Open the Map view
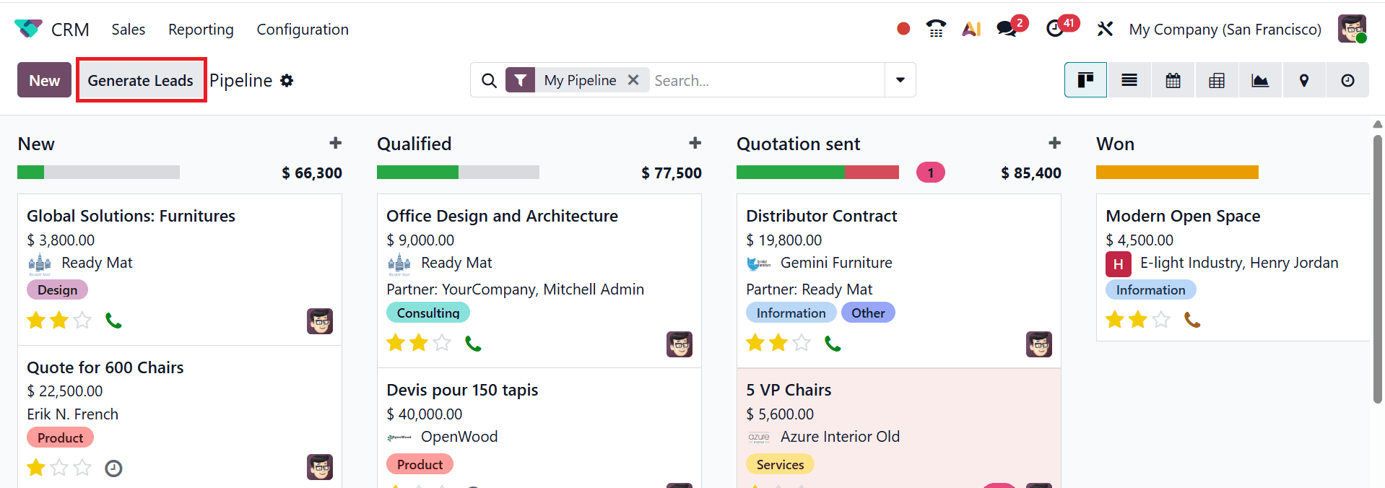 (x=1303, y=79)
